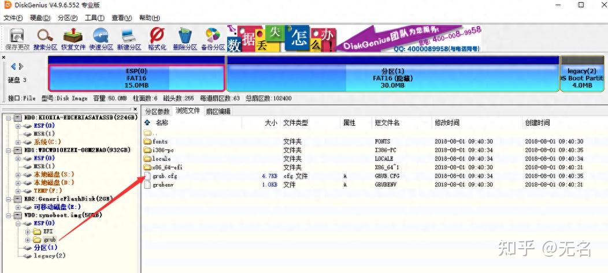Expand the grub folder in the tree
The height and width of the screenshot is (273, 608).
coord(28,240)
